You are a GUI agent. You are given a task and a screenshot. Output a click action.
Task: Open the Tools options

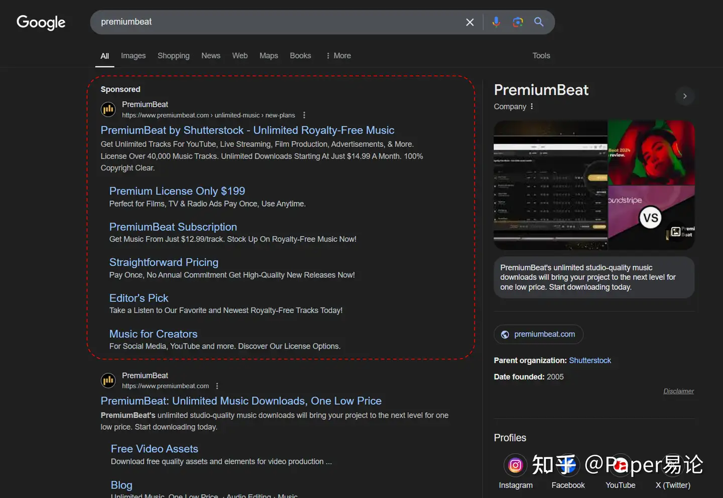pos(541,56)
